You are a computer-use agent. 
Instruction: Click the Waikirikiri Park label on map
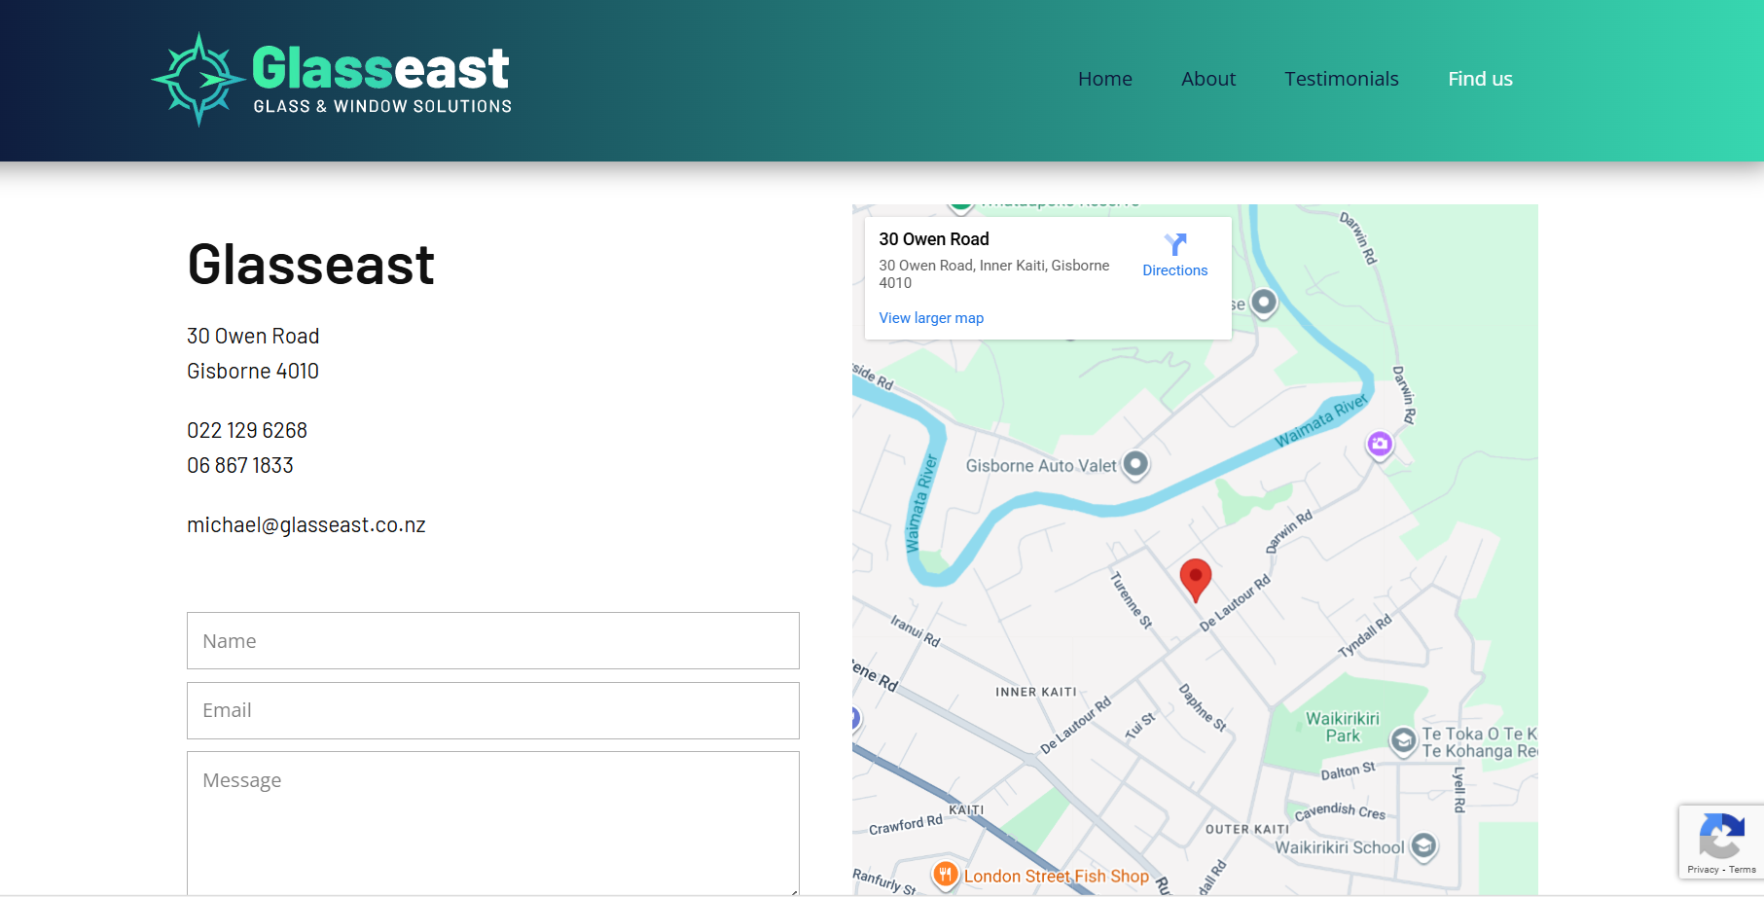[x=1342, y=727]
